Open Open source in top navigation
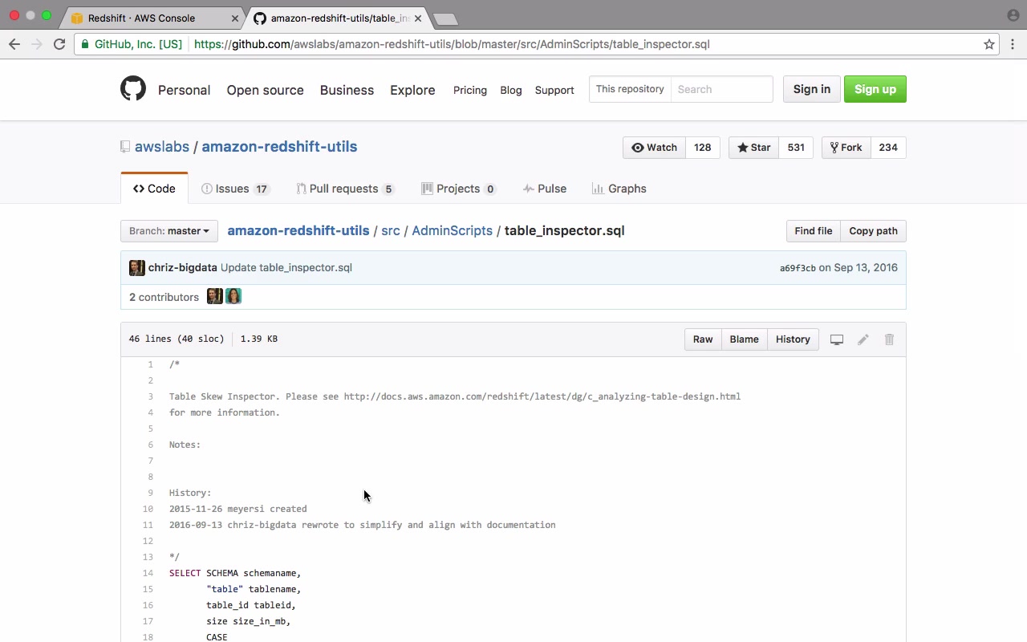 click(266, 90)
